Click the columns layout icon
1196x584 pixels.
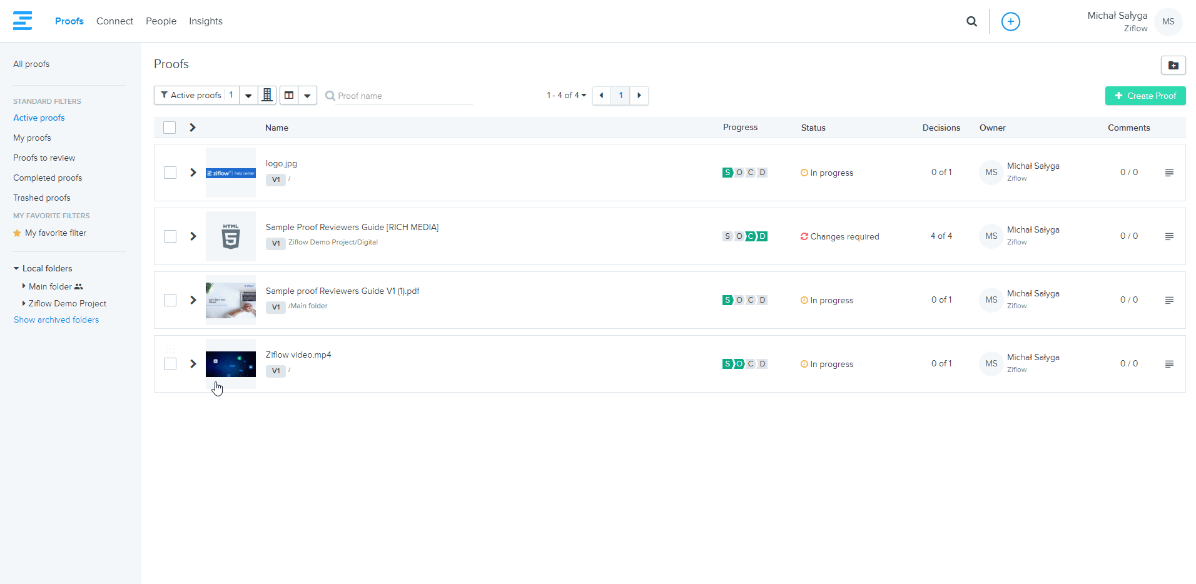click(289, 95)
